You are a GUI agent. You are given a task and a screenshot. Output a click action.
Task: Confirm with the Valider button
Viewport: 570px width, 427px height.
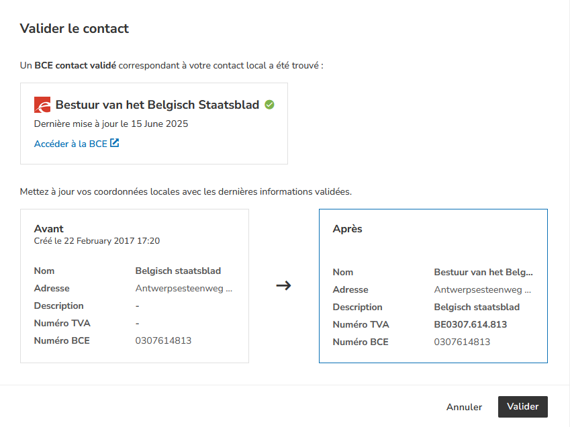tap(523, 407)
